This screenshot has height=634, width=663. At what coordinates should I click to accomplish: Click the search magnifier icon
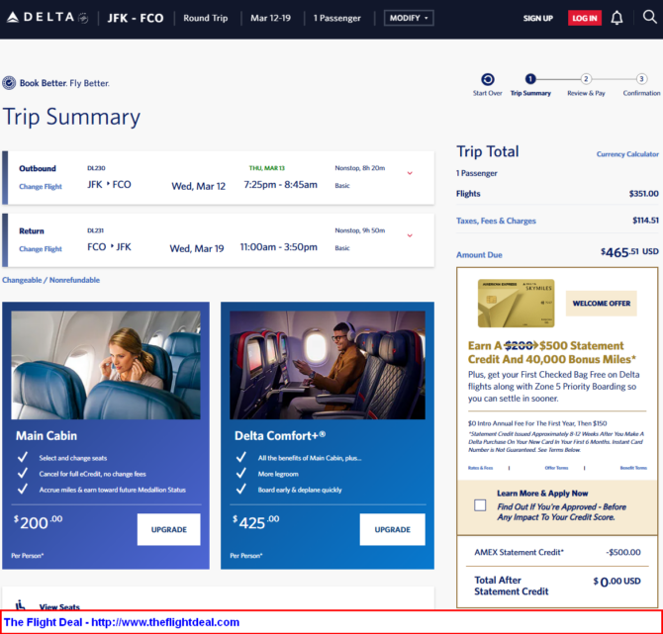pos(649,17)
